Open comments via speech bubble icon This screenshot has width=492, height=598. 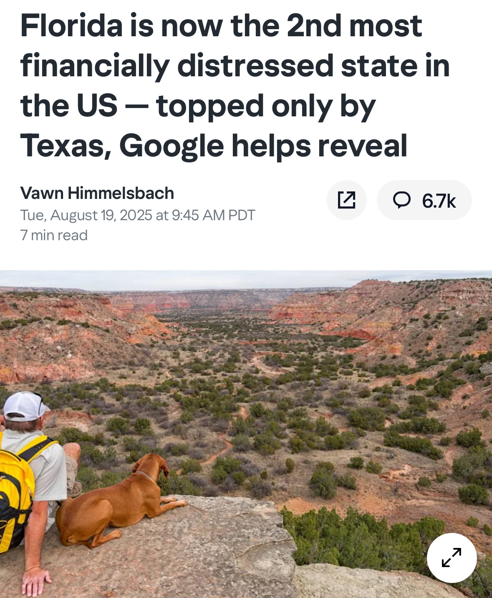point(402,200)
